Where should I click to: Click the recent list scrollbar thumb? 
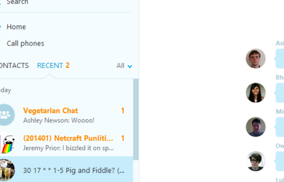(136, 119)
